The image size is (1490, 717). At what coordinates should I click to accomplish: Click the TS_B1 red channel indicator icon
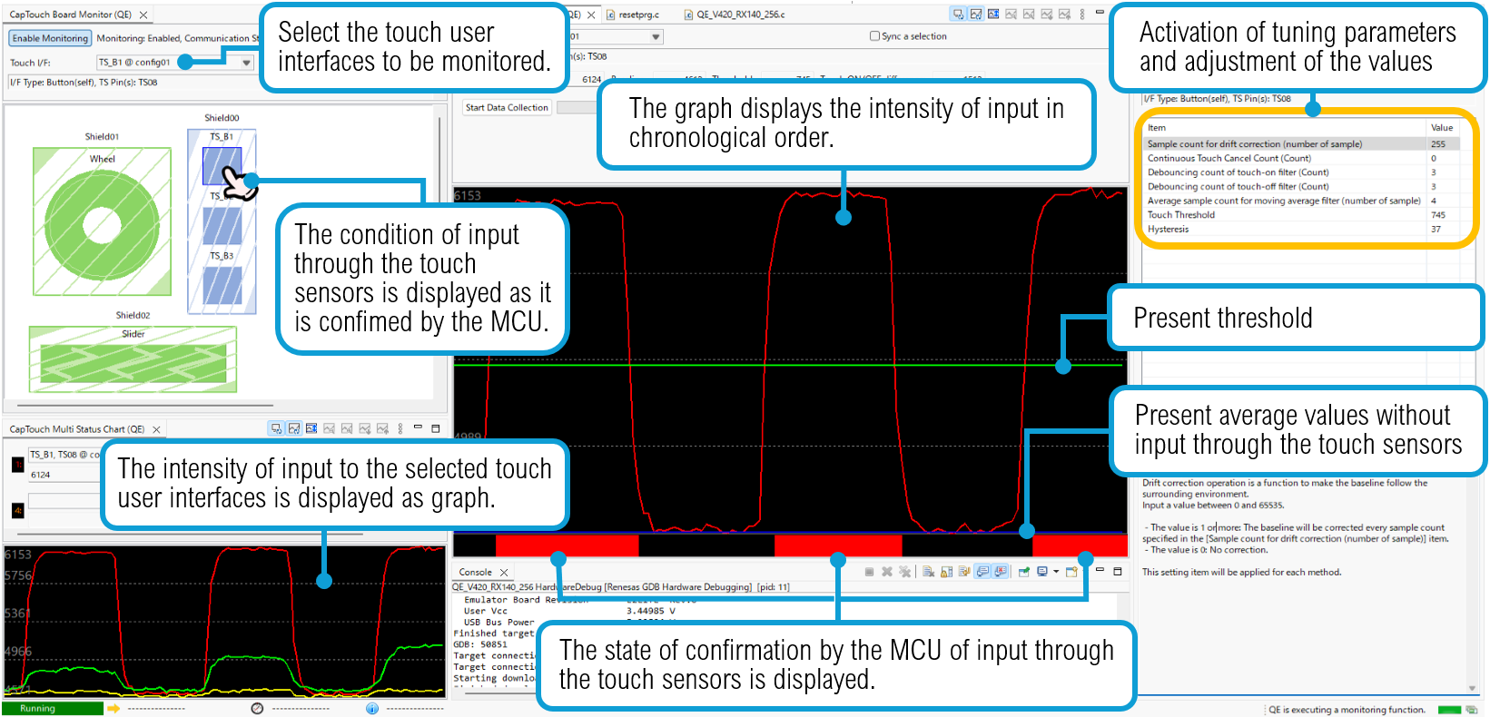(x=17, y=465)
